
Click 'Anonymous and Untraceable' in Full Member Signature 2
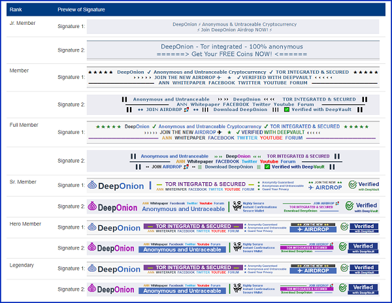(174, 156)
